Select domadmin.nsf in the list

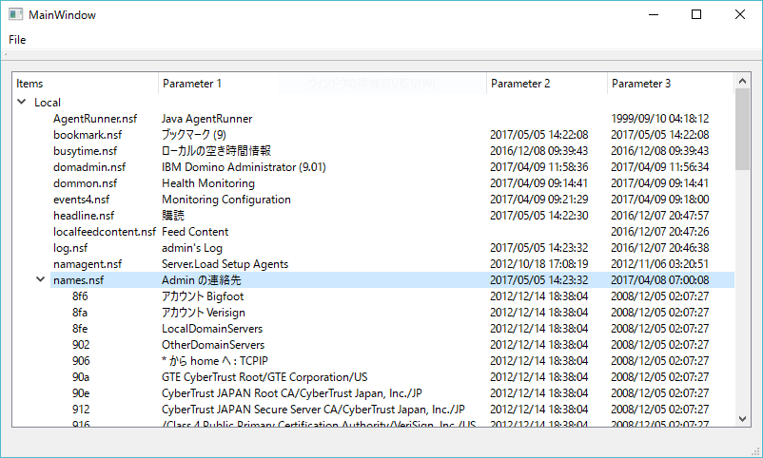89,167
